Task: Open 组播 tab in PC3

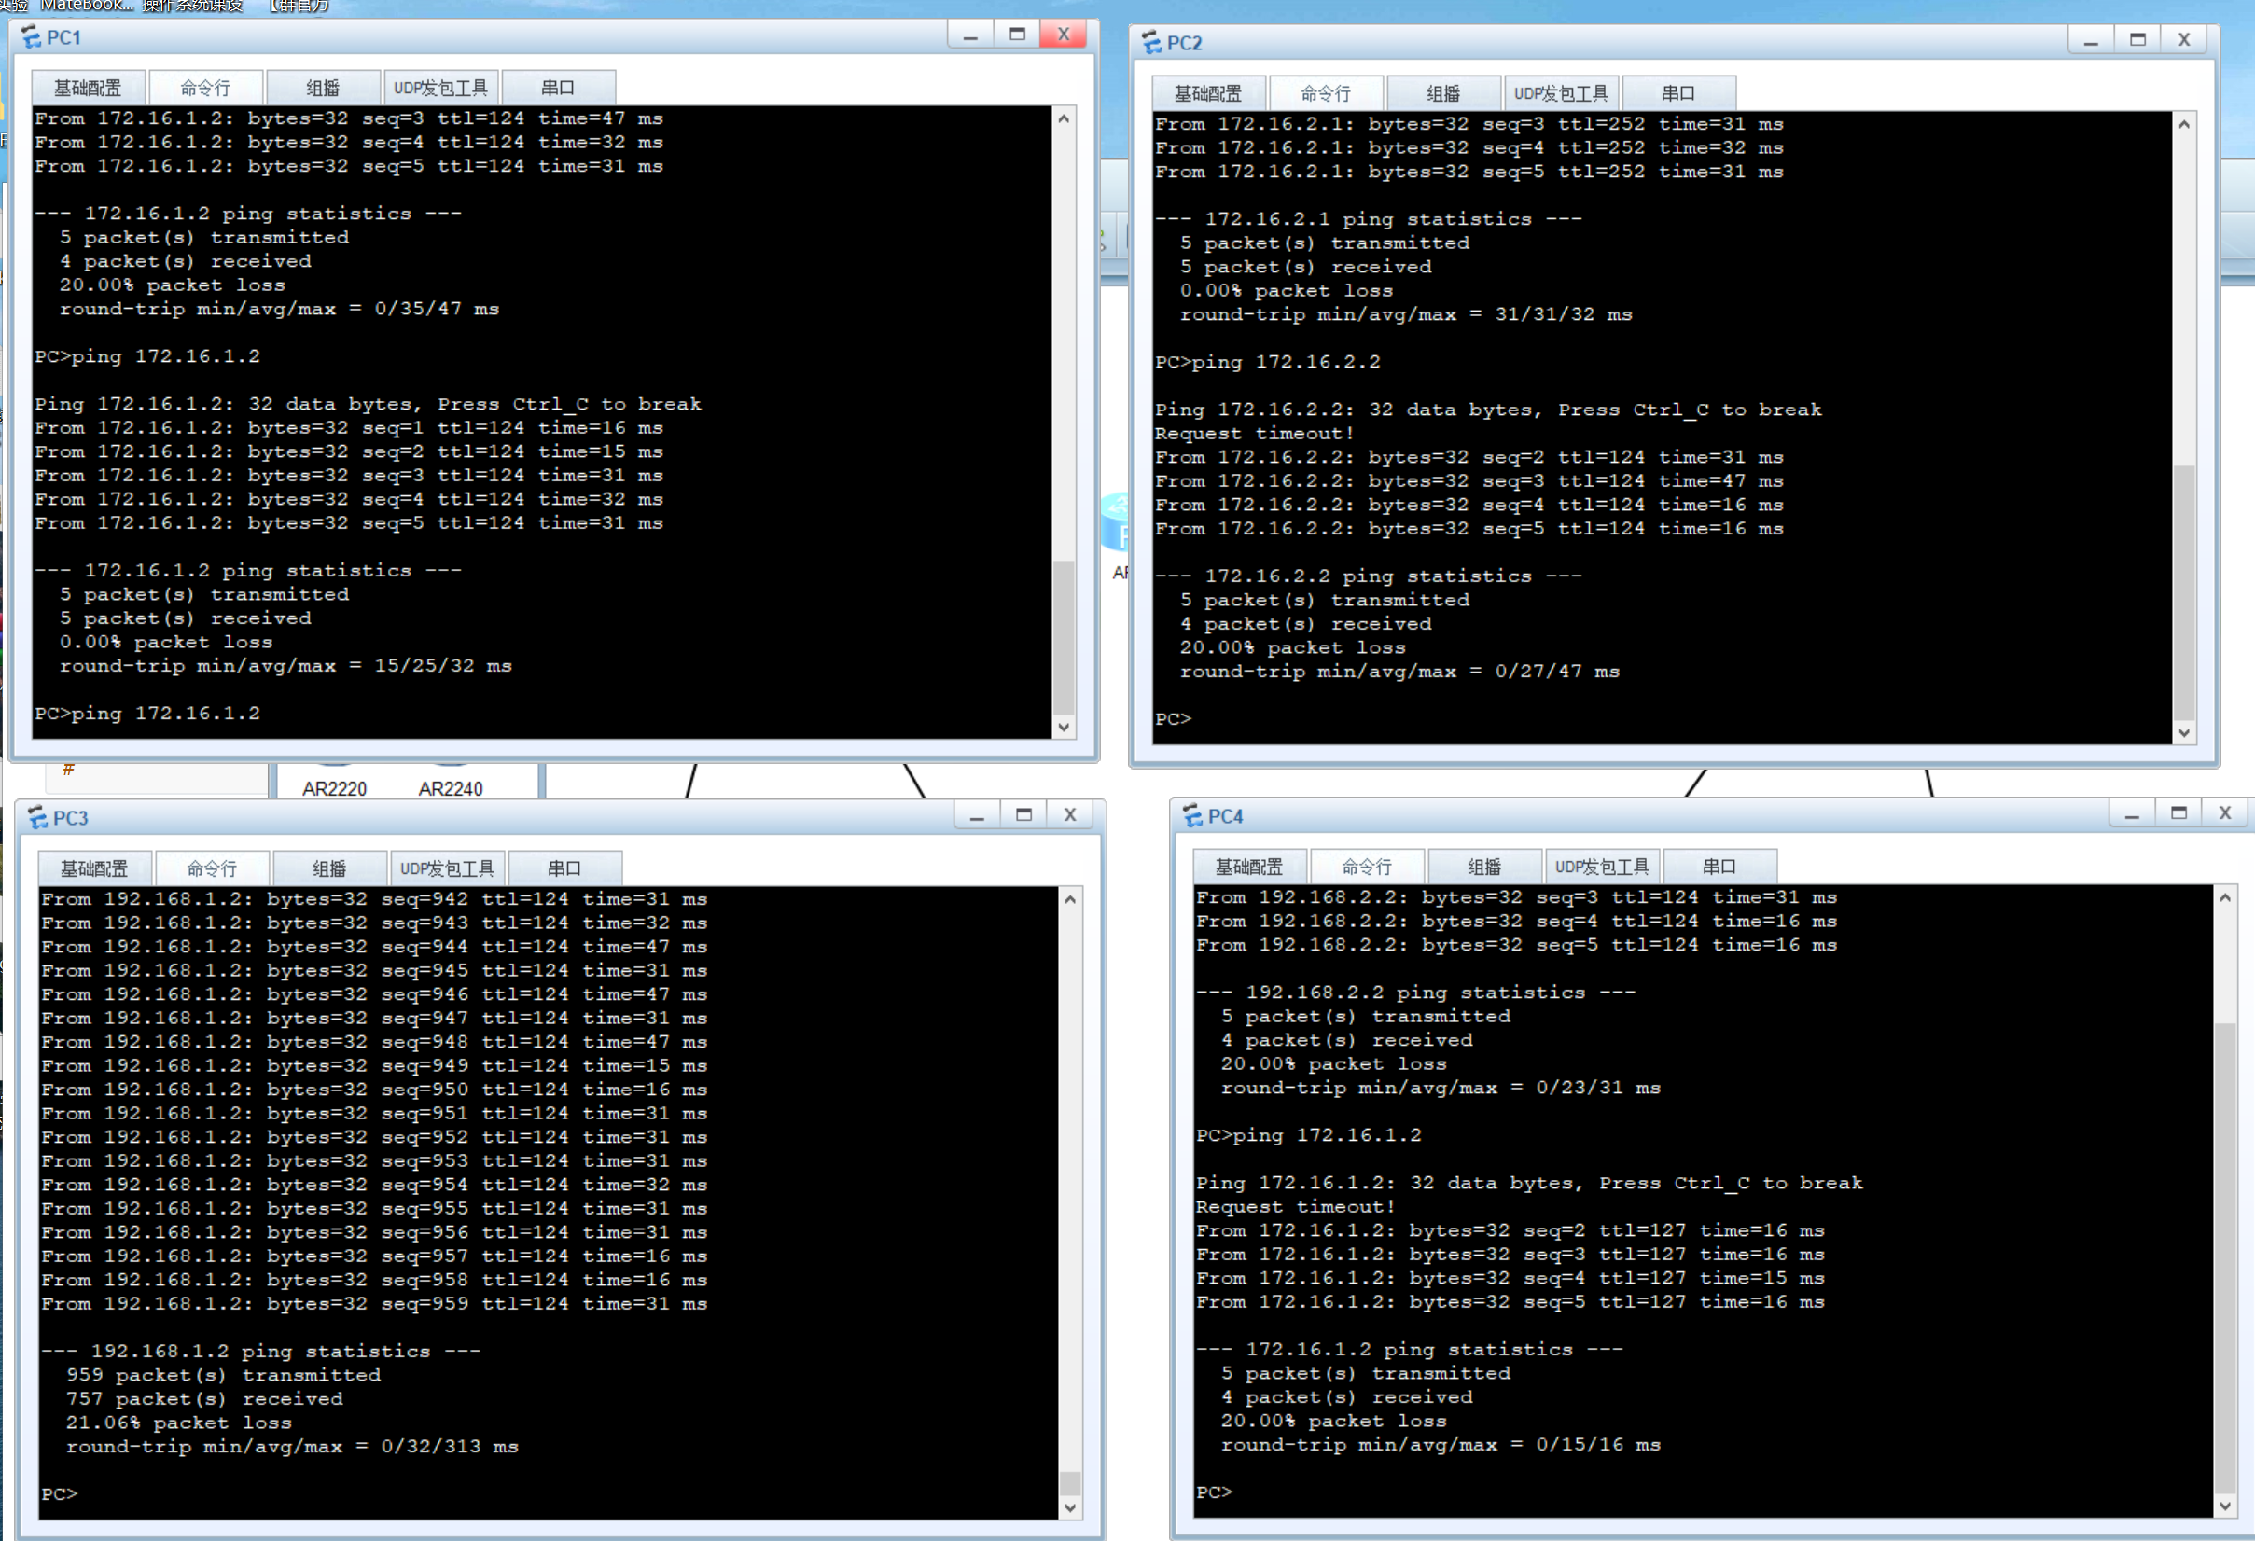Action: 330,868
